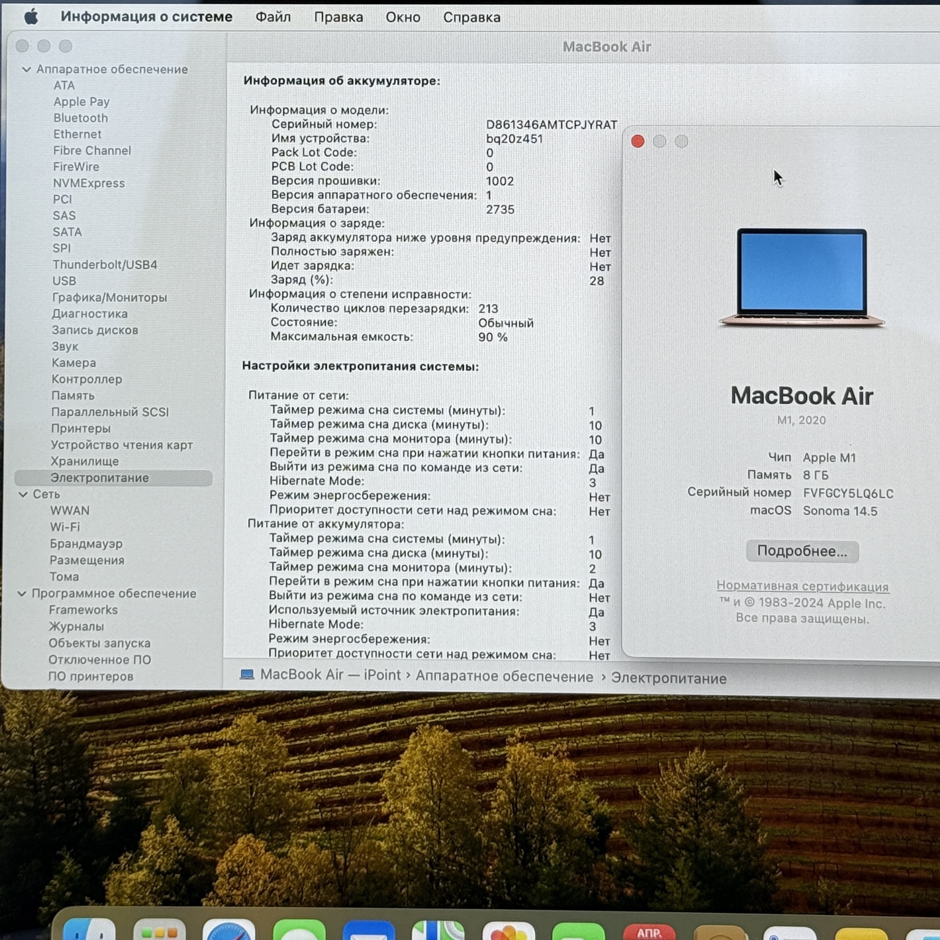Select SPI in the sidebar
Screen dimensions: 940x940
[x=61, y=248]
